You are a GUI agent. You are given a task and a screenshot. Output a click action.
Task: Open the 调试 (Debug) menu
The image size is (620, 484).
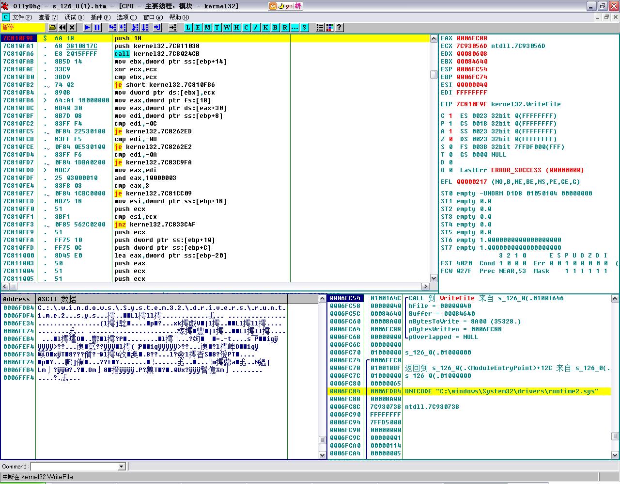tap(74, 17)
